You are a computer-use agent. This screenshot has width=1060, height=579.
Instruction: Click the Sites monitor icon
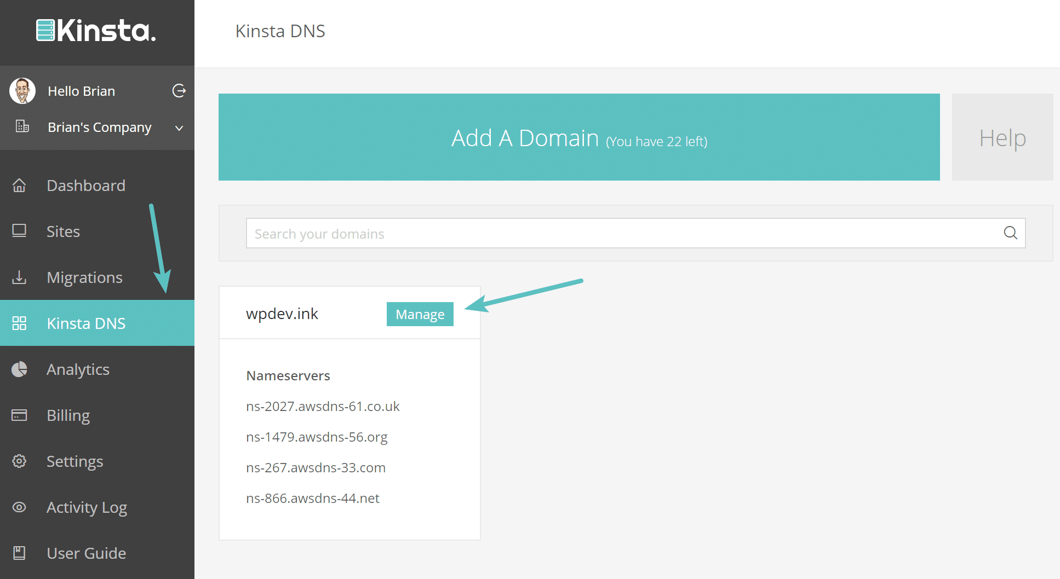click(19, 231)
